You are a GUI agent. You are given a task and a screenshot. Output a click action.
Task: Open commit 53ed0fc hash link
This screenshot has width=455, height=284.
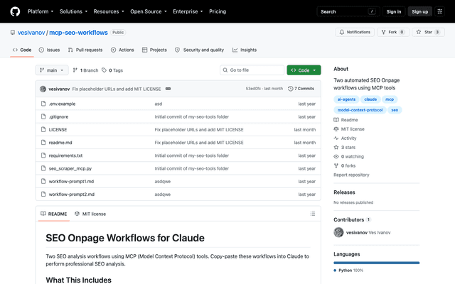(x=253, y=89)
